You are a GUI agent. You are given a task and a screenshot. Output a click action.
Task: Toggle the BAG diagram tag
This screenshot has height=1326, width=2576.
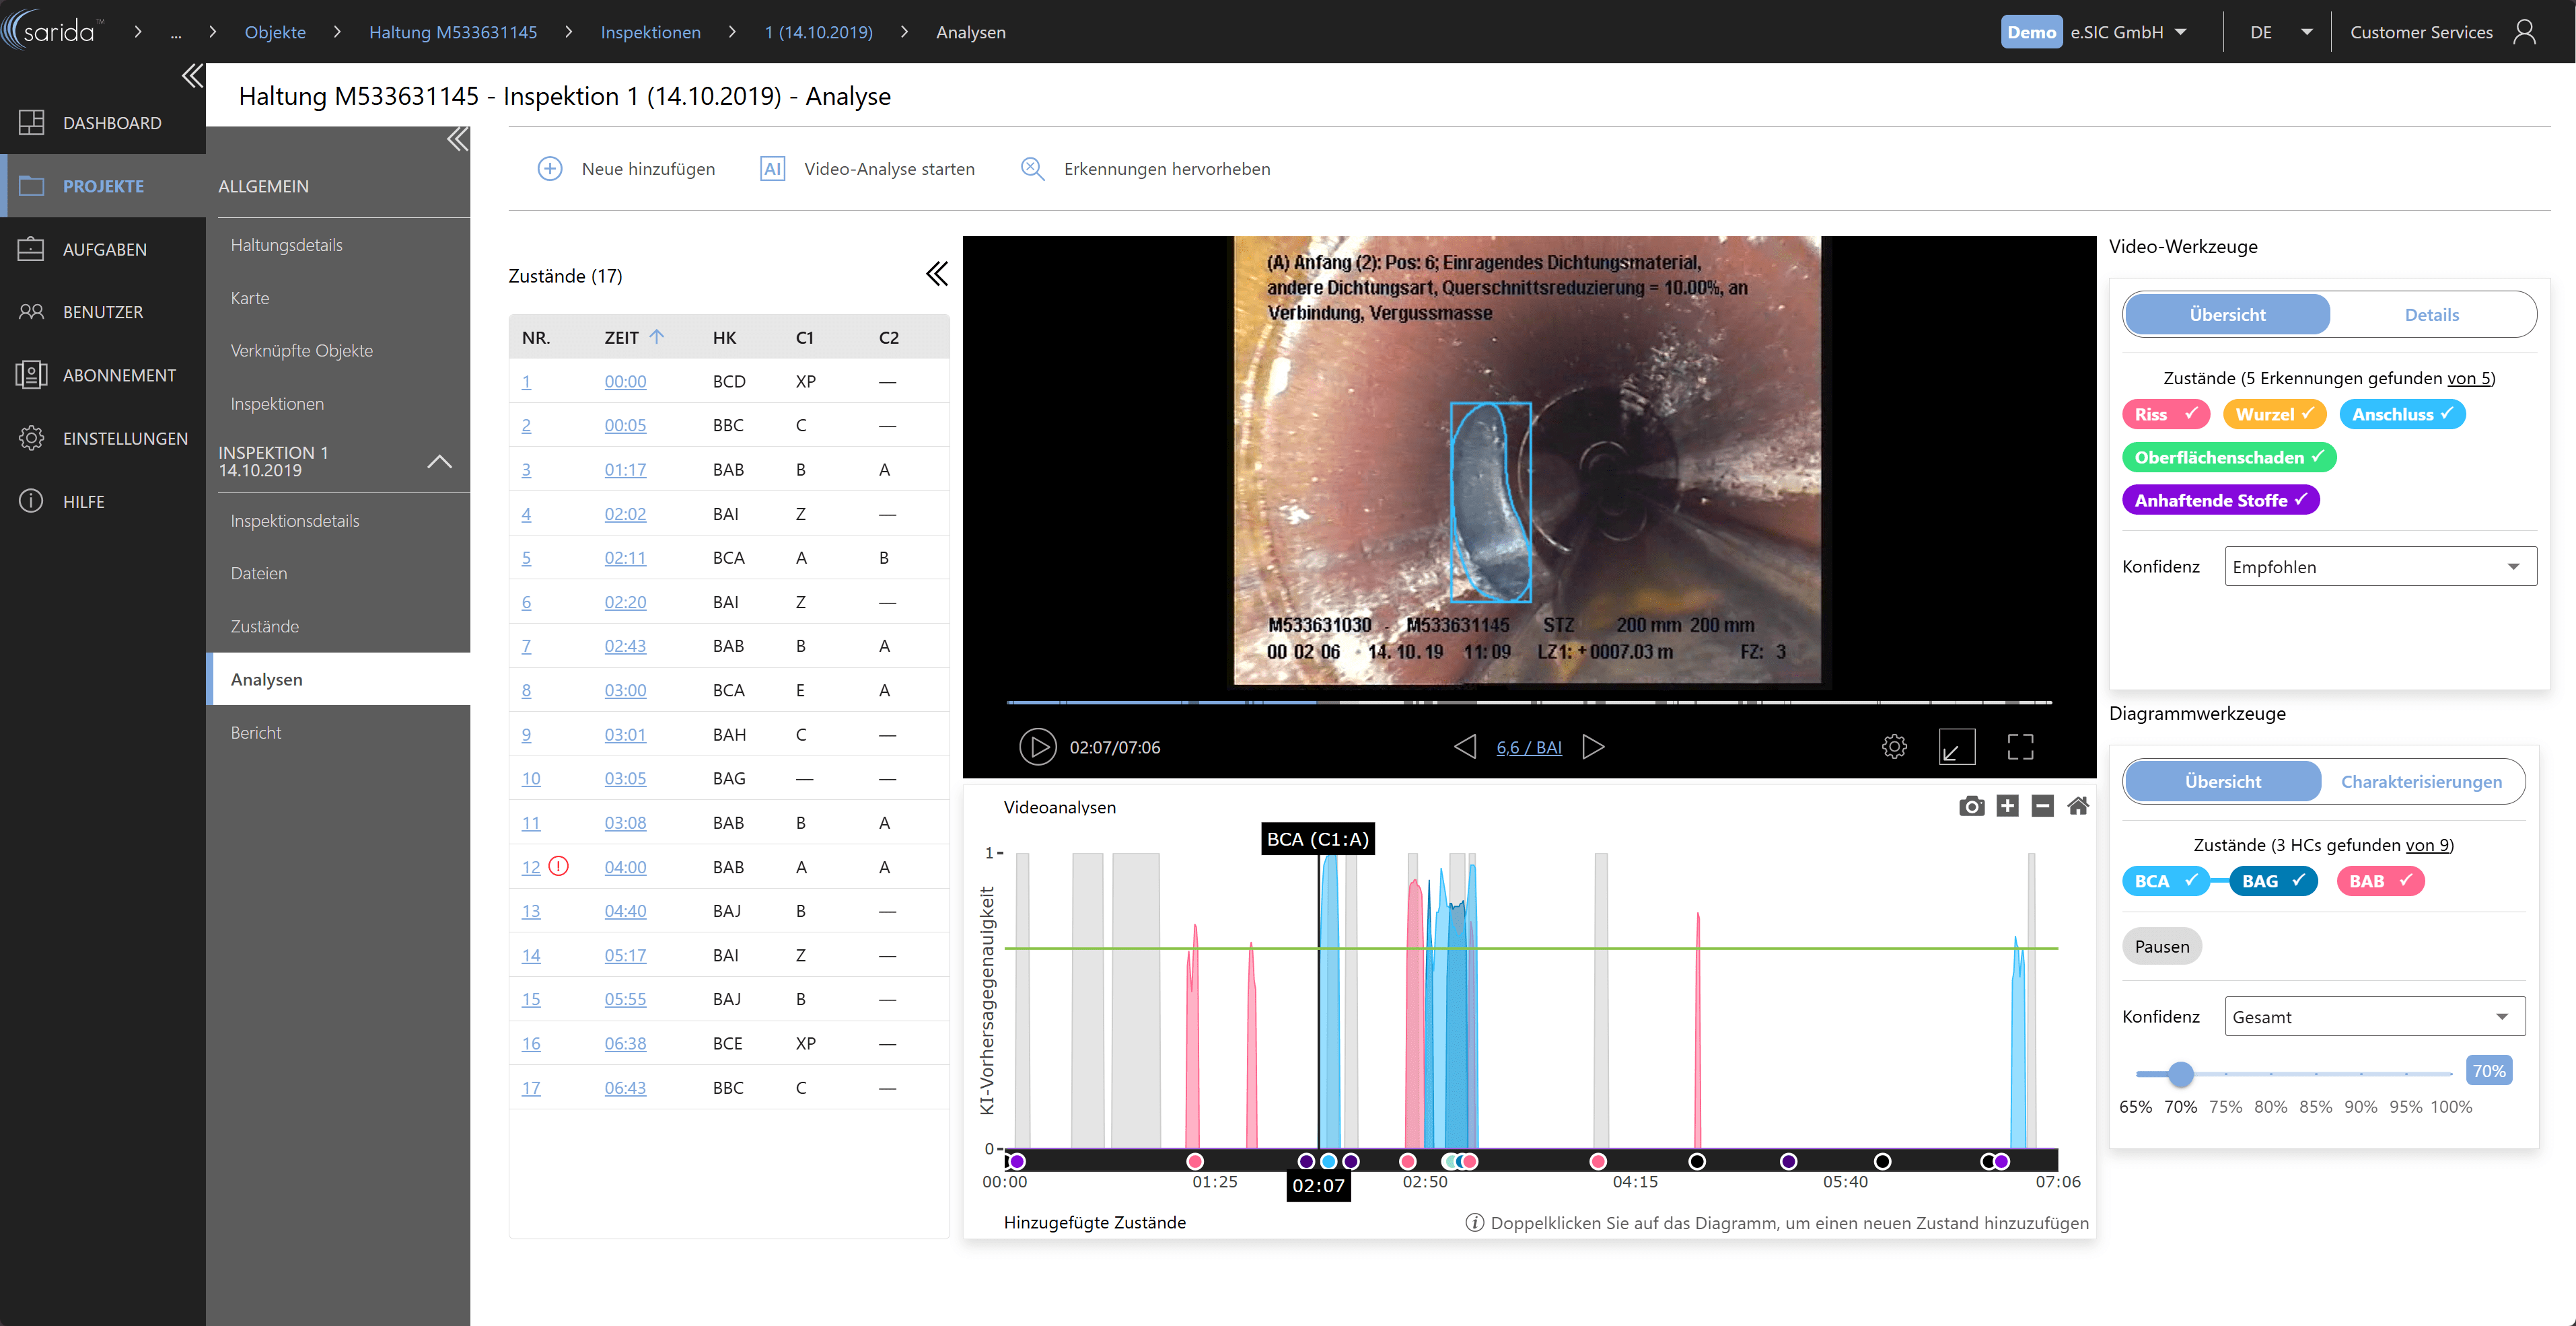[x=2273, y=881]
